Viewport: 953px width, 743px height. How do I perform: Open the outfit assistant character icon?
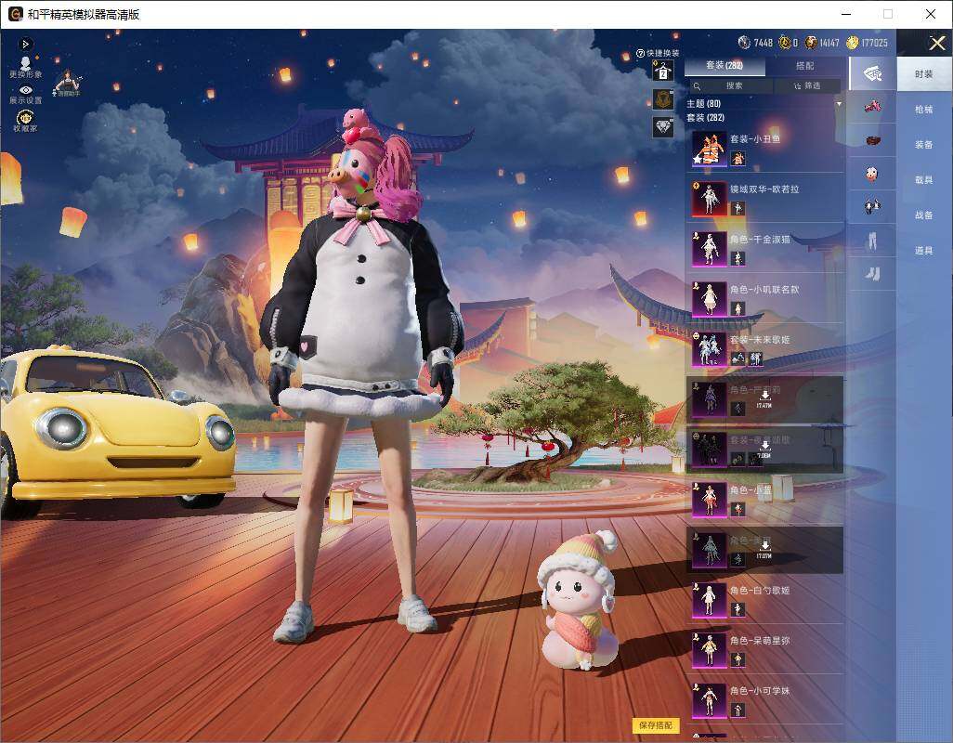click(67, 84)
